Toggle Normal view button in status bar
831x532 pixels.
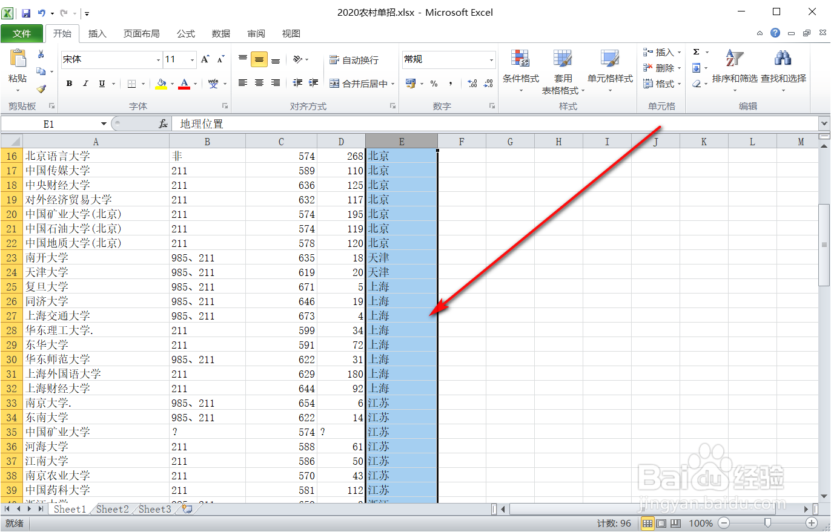point(647,523)
